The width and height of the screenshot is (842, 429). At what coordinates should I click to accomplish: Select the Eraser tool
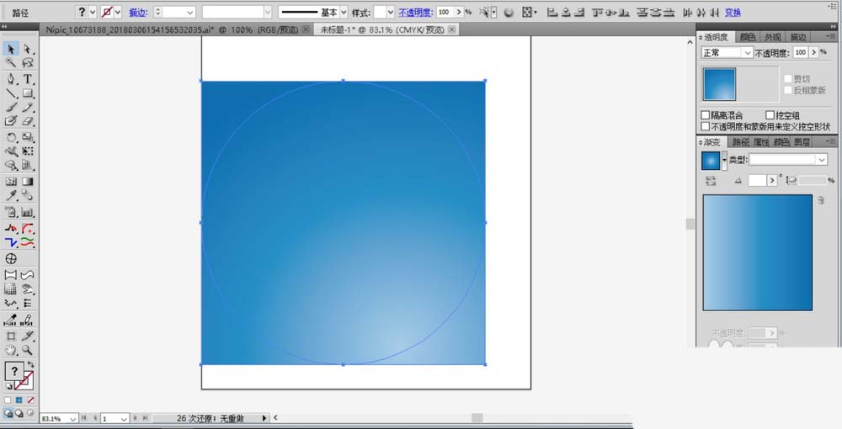(28, 121)
